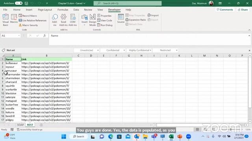Click the Save icon in title bar

(26, 3)
